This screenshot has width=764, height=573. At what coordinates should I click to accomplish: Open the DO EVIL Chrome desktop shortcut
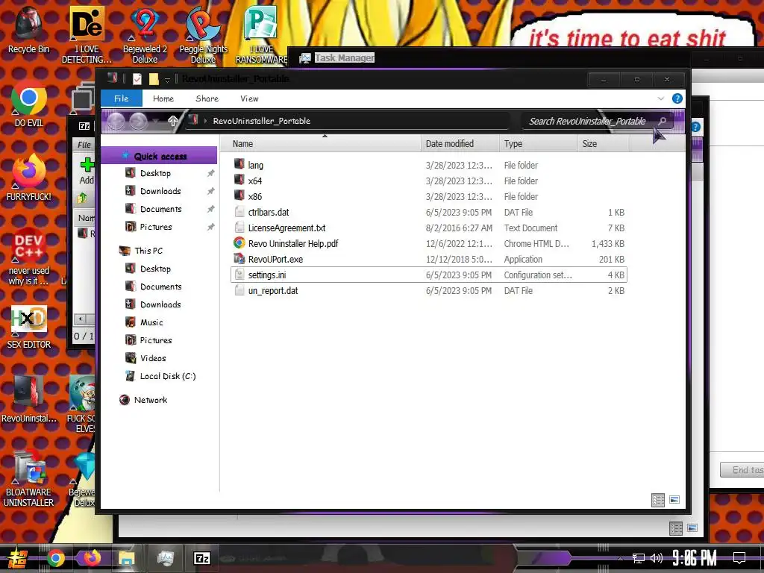pos(29,103)
